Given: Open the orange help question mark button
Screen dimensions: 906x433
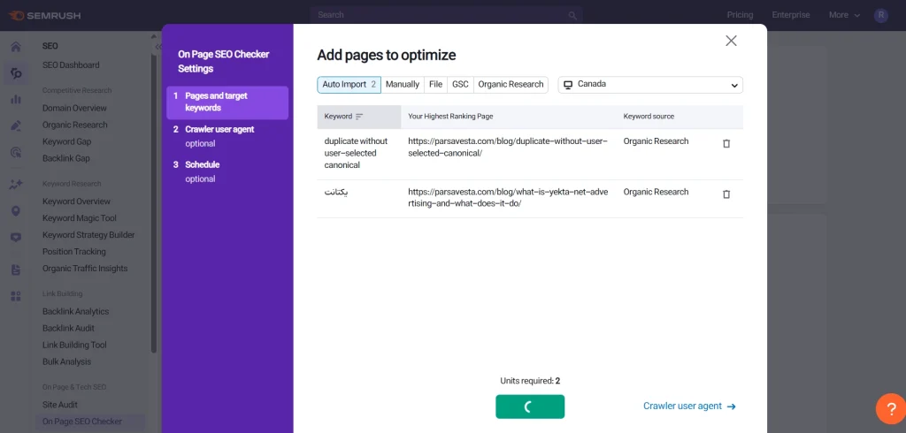Looking at the screenshot, I should pyautogui.click(x=890, y=408).
